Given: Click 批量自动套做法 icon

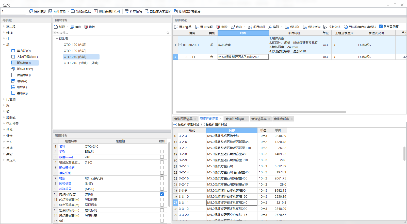Looking at the screenshot, I should (176, 11).
